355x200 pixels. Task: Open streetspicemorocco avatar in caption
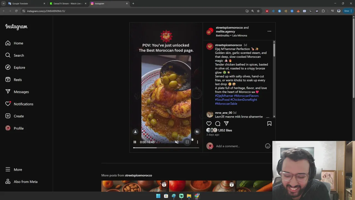pyautogui.click(x=210, y=46)
